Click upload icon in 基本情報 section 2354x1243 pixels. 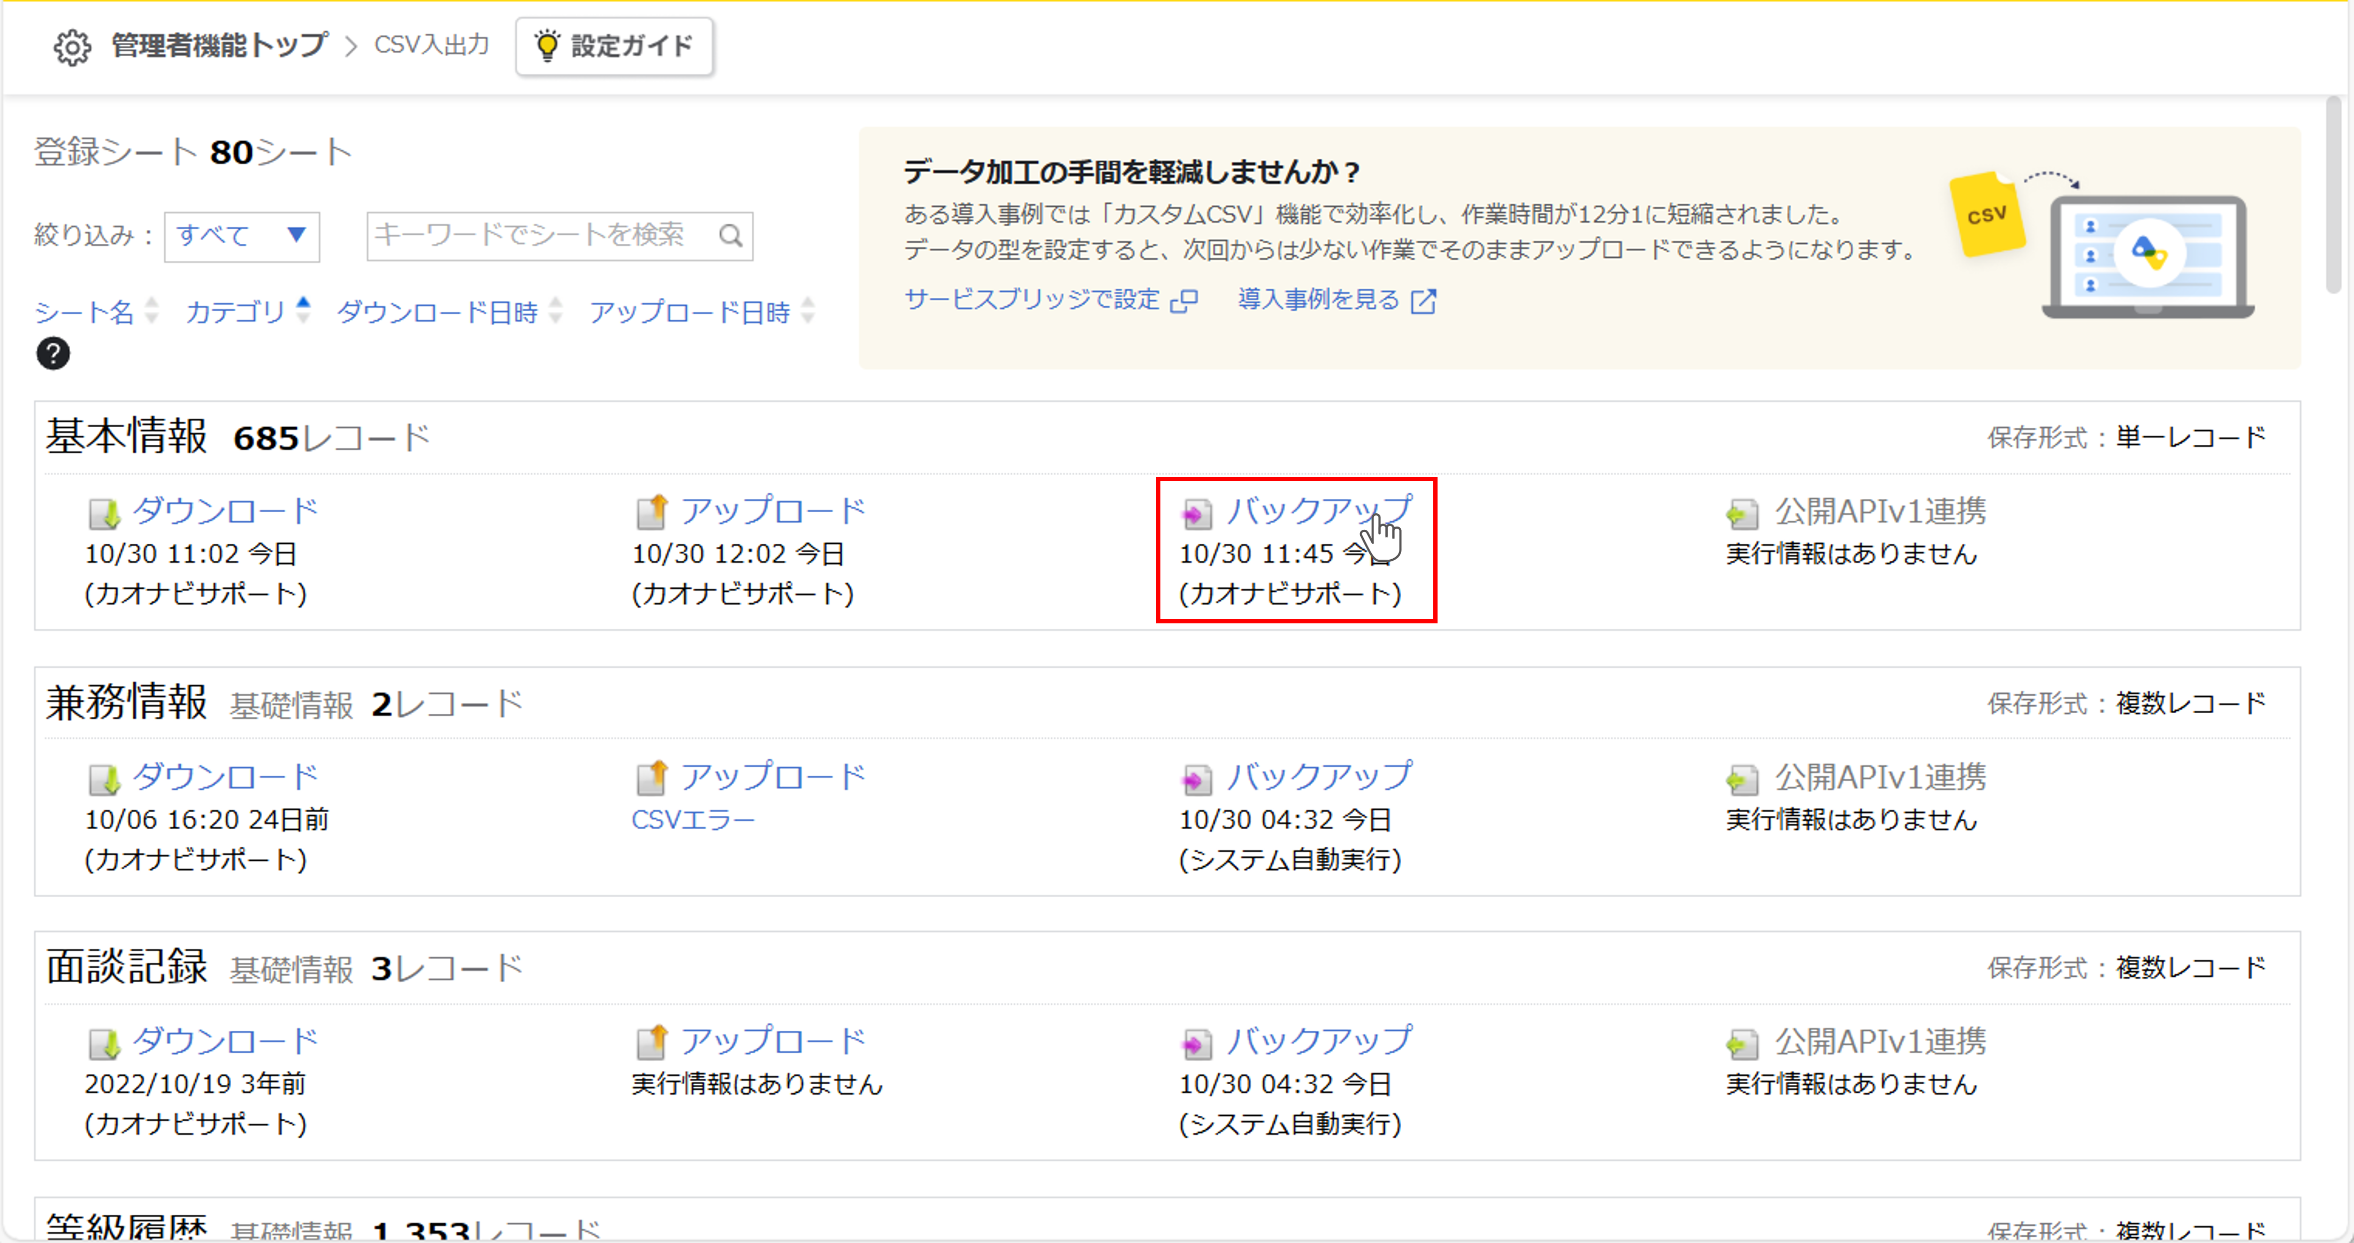tap(652, 513)
